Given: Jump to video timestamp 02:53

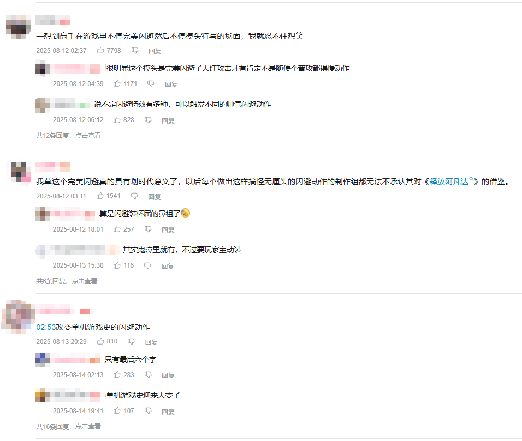Looking at the screenshot, I should point(46,328).
